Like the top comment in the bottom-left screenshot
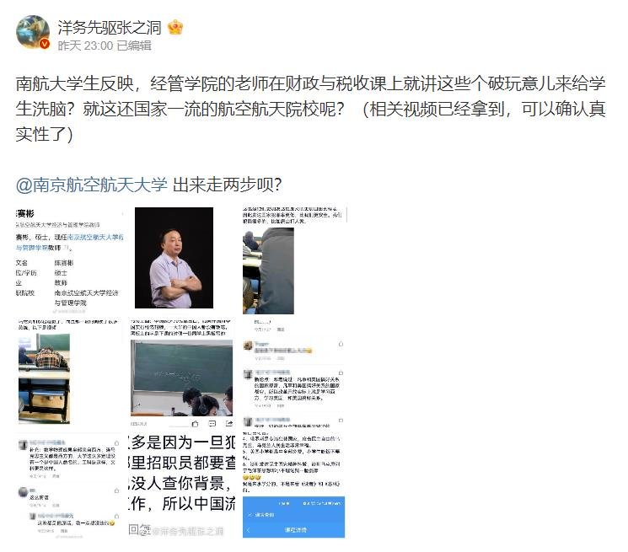Image resolution: width=628 pixels, height=552 pixels. click(x=116, y=443)
